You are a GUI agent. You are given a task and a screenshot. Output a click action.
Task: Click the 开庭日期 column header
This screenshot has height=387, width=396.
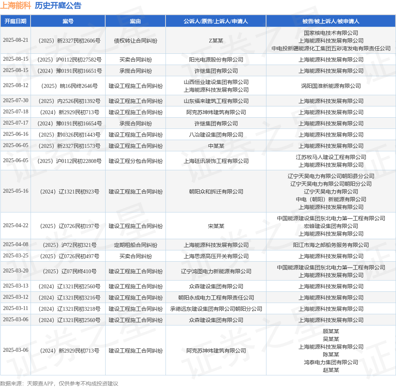[15, 21]
